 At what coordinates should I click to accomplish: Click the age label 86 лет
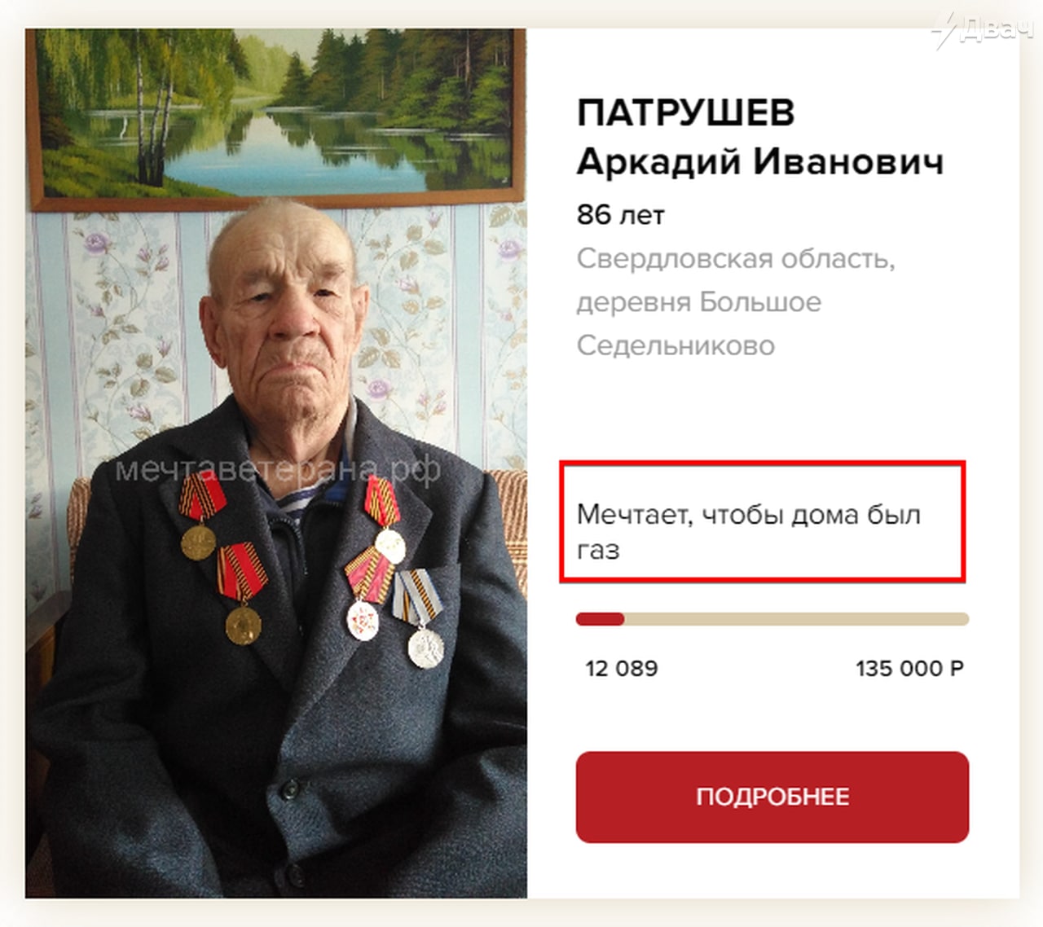(620, 215)
